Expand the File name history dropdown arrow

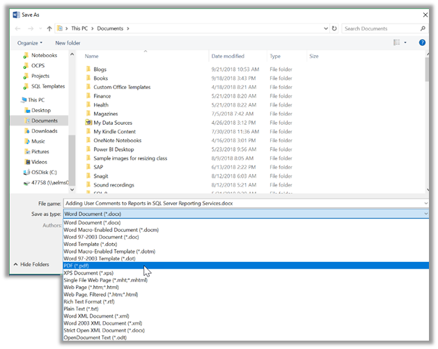[425, 203]
